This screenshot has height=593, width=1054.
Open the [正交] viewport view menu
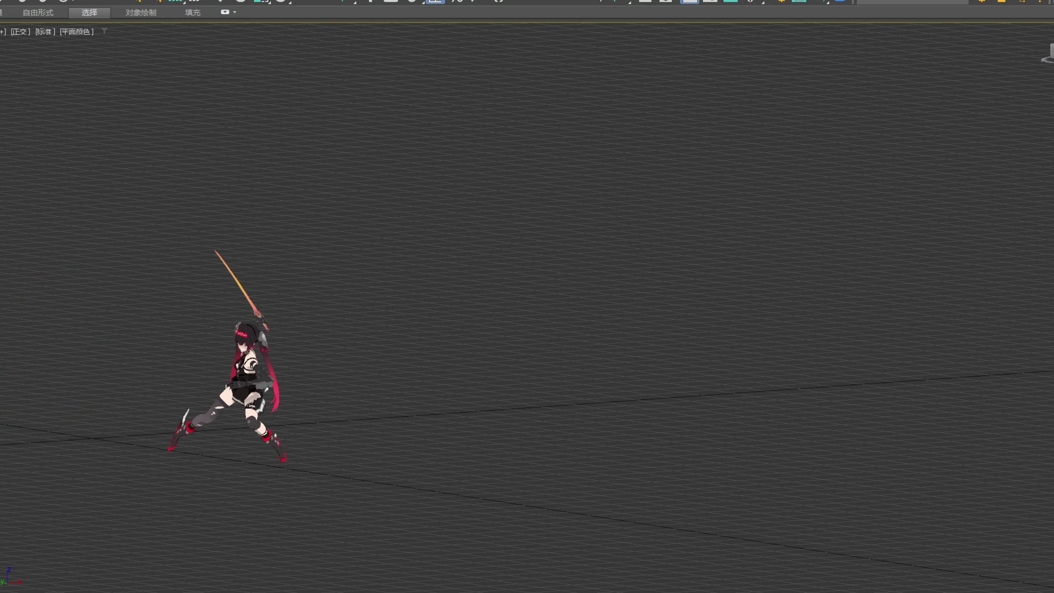(x=20, y=32)
